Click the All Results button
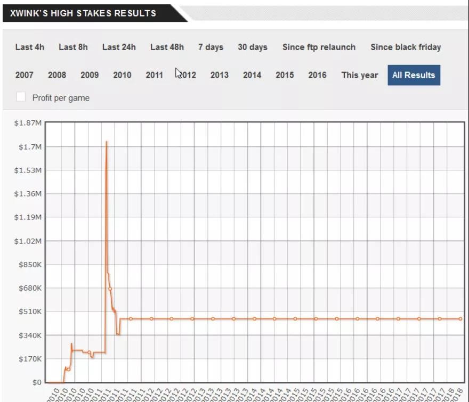Image resolution: width=469 pixels, height=402 pixels. [414, 75]
